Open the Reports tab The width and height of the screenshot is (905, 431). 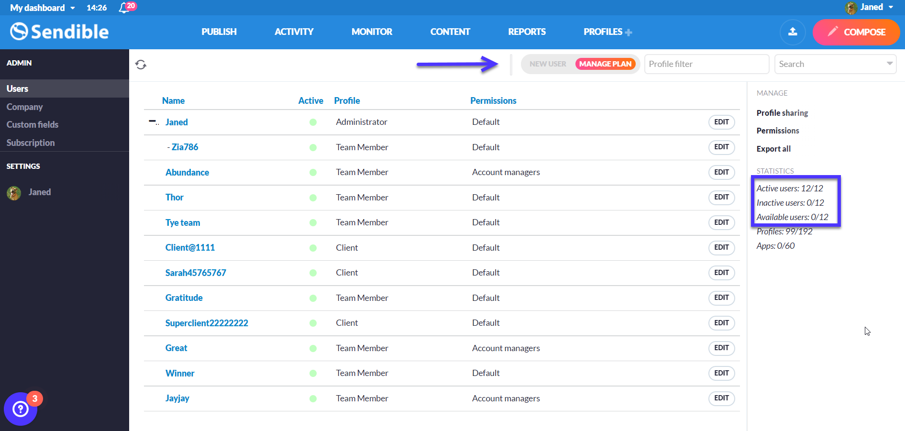click(527, 32)
